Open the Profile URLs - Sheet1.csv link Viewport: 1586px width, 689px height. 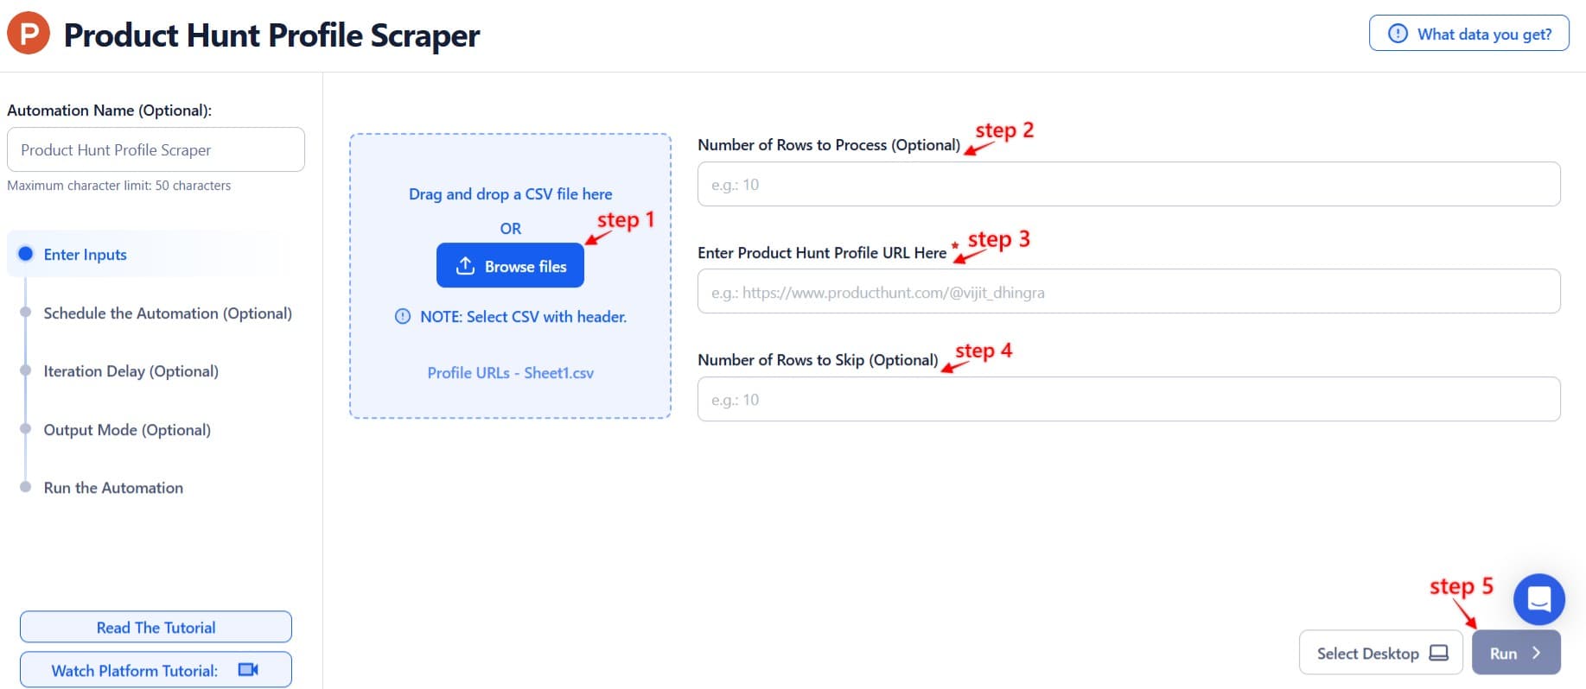(x=510, y=373)
